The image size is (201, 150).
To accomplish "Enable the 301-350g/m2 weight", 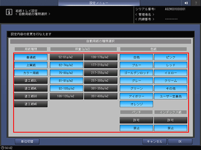I will pos(101,89).
